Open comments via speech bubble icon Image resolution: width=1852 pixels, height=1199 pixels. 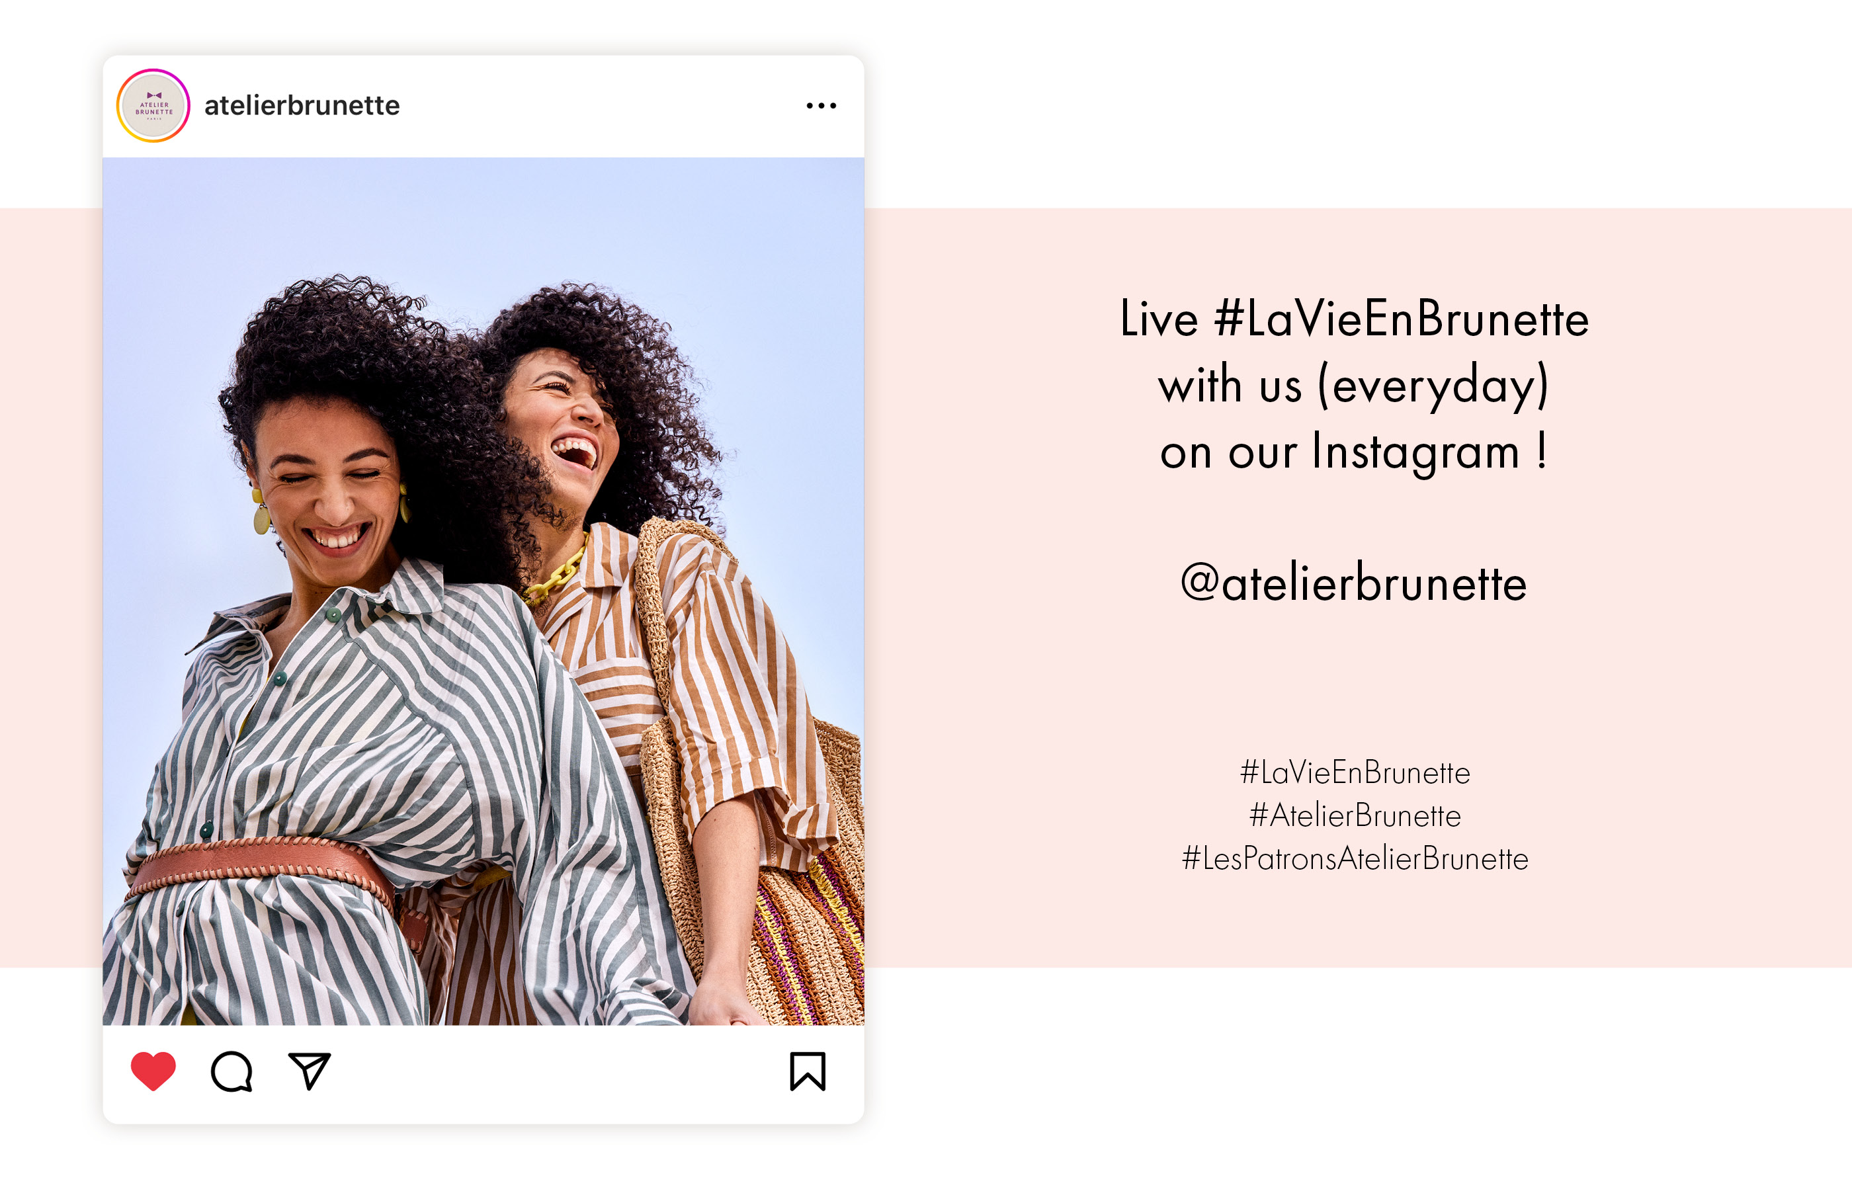pyautogui.click(x=232, y=1071)
